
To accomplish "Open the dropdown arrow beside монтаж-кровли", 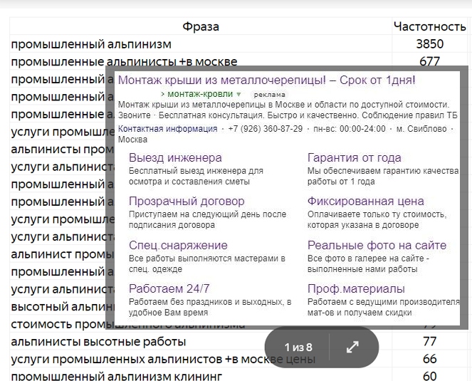I will click(239, 94).
